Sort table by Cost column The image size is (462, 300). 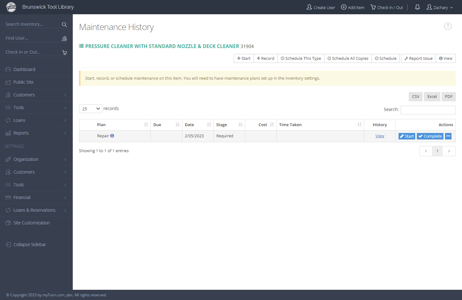(261, 125)
